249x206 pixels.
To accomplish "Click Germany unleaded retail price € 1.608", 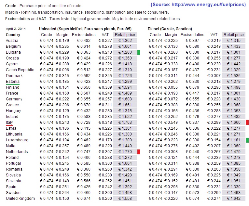I will tap(125, 99).
